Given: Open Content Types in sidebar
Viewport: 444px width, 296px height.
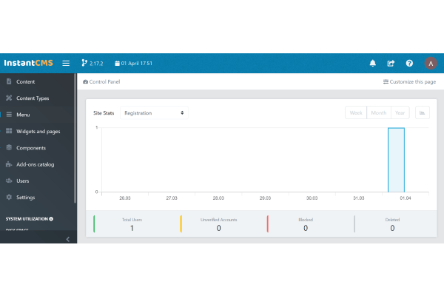Looking at the screenshot, I should click(33, 98).
